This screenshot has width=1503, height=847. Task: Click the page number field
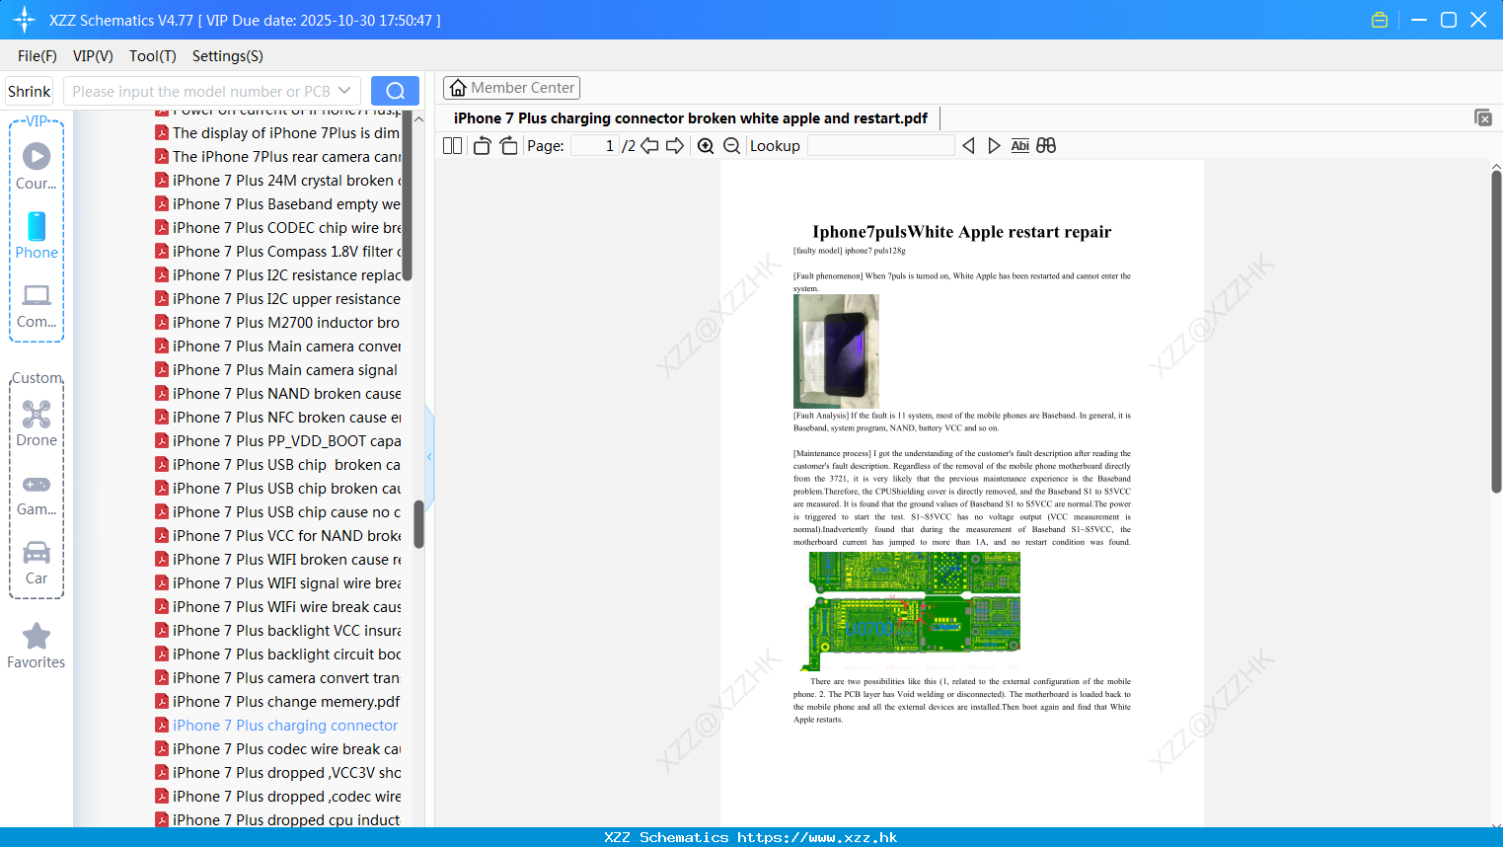[595, 146]
